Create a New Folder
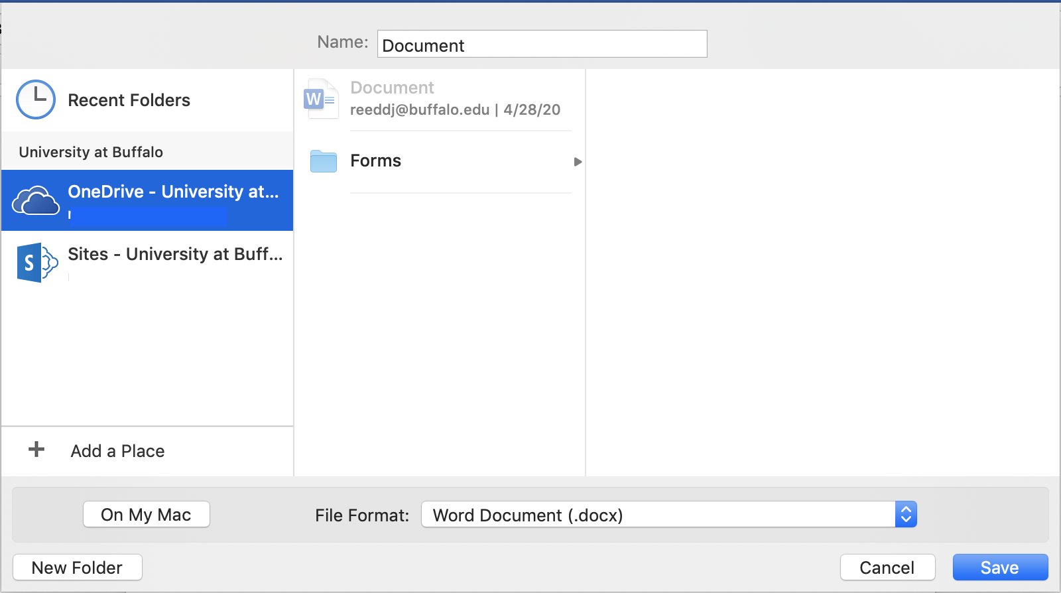Viewport: 1061px width, 593px height. 77,568
